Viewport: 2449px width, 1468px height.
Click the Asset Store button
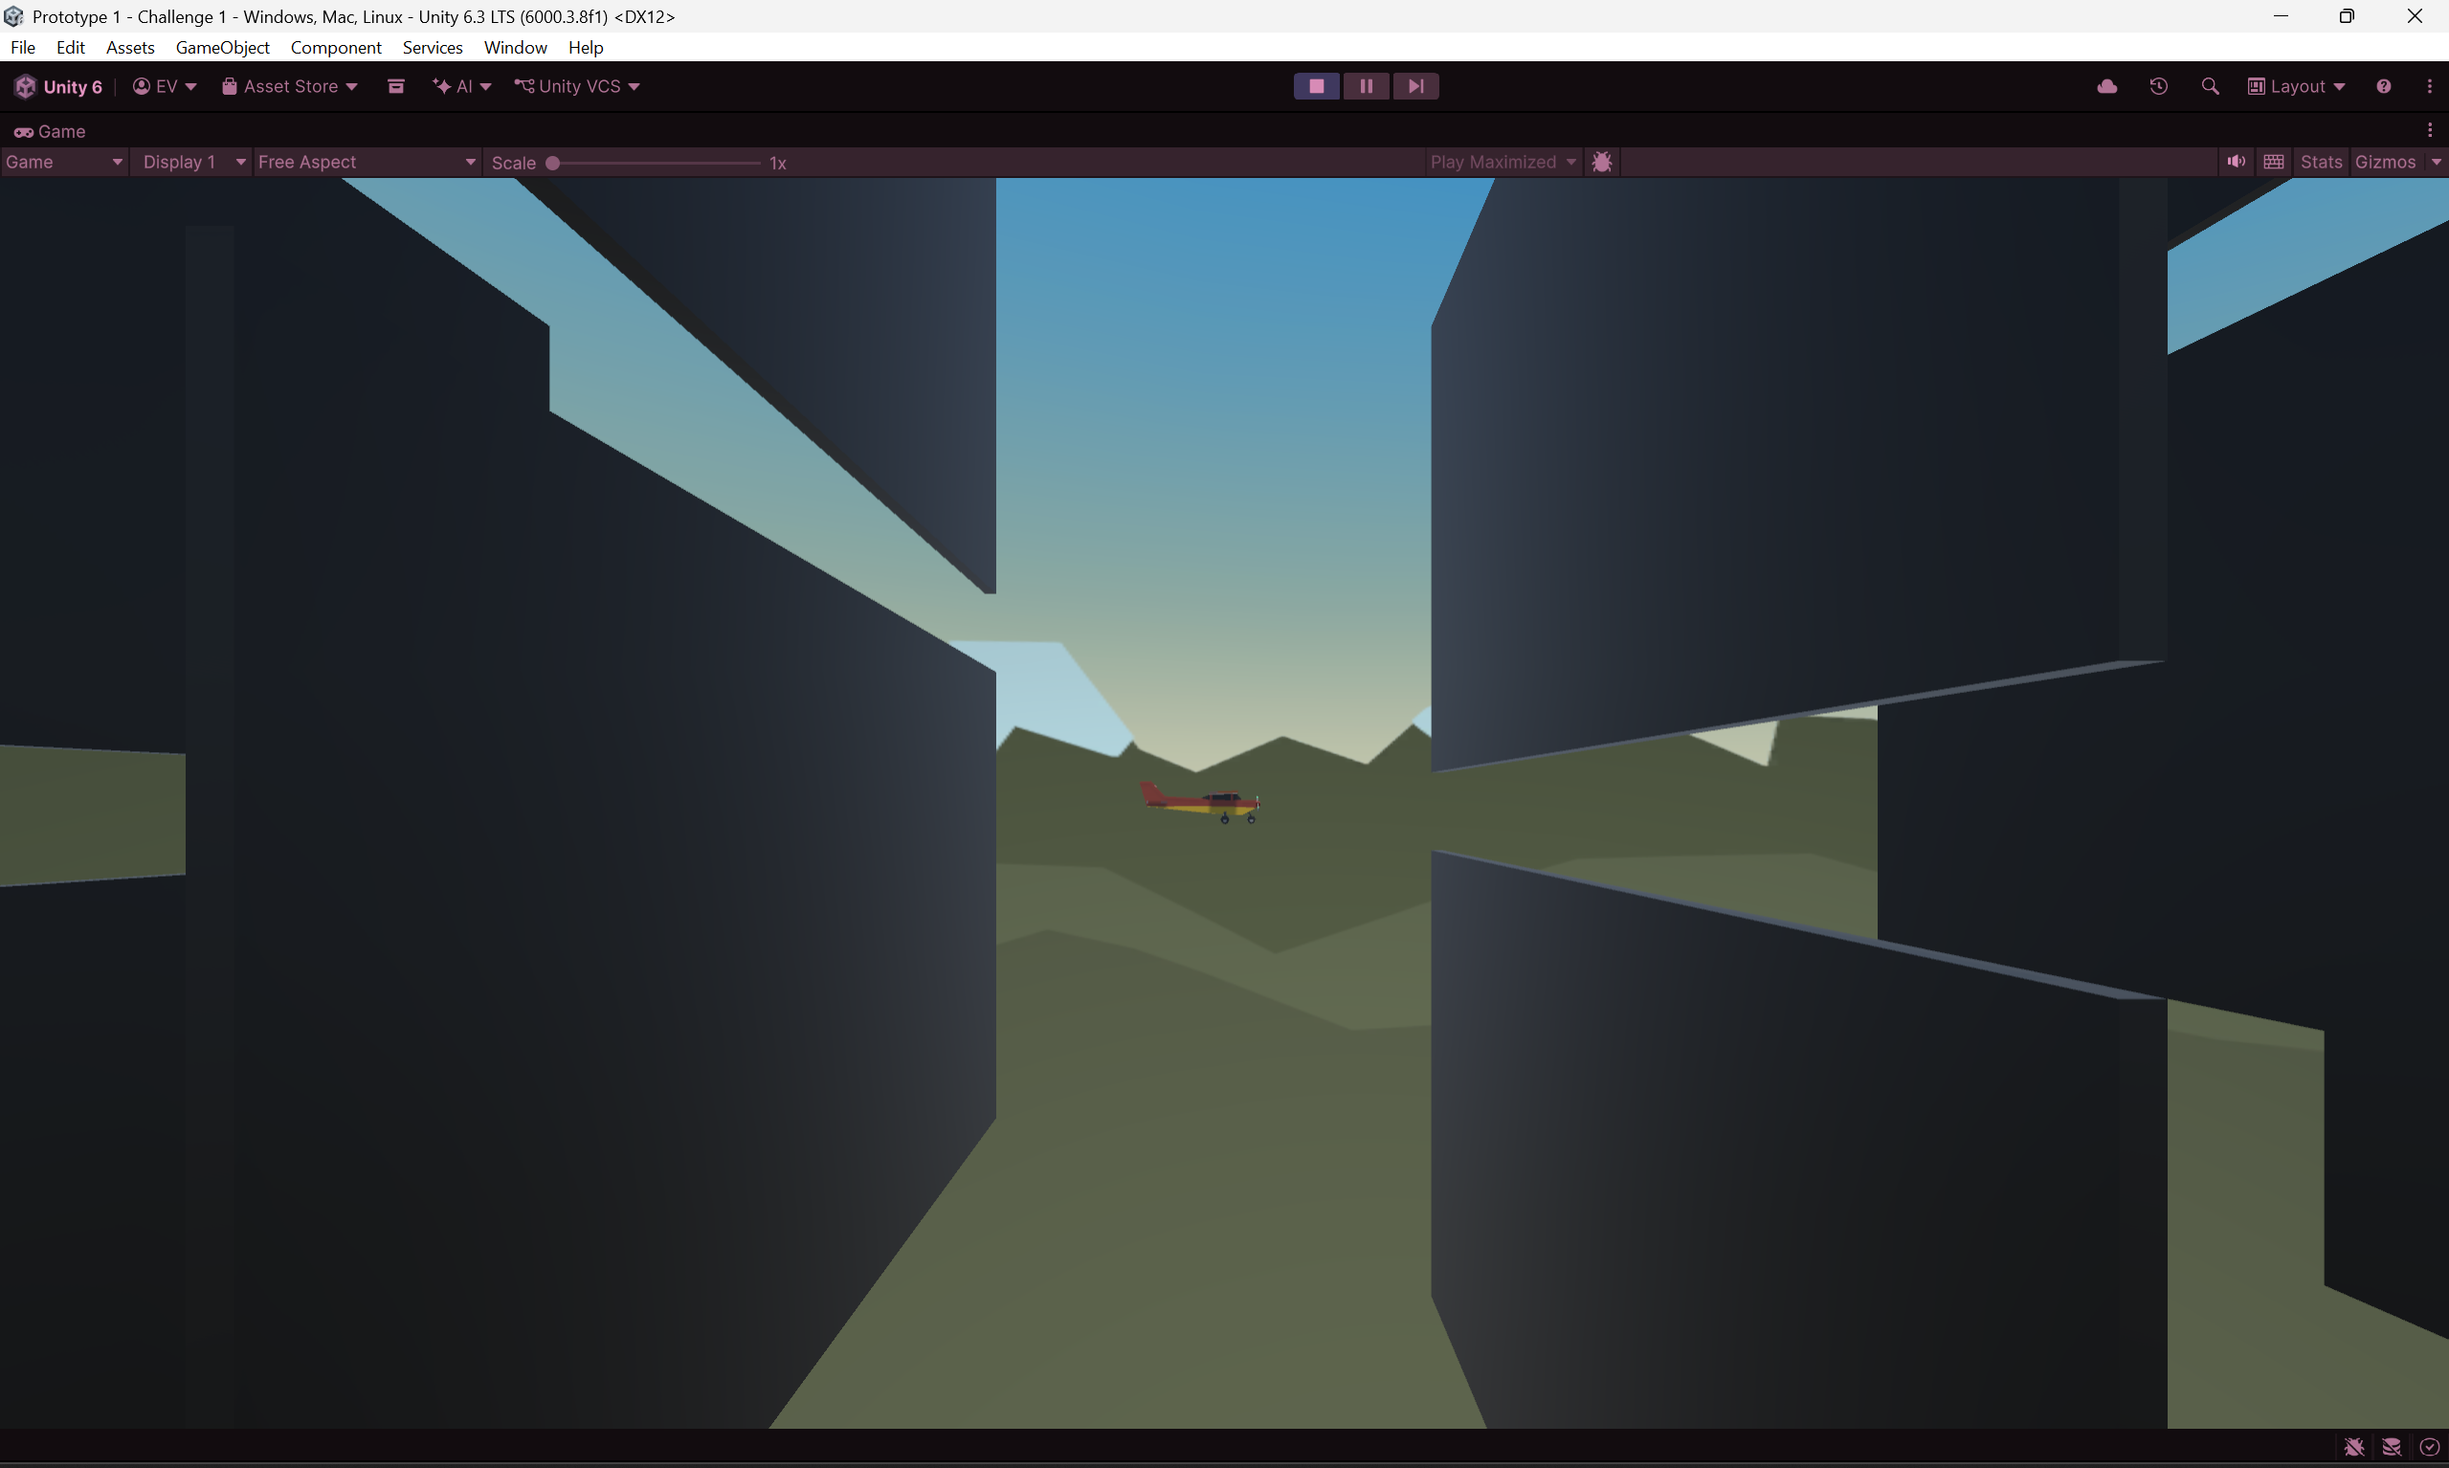(x=289, y=86)
